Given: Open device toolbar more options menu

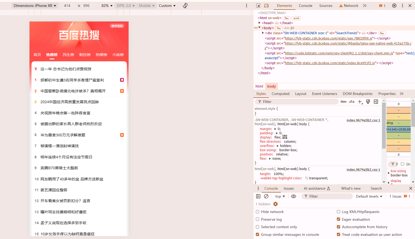Looking at the screenshot, I should pos(247,6).
